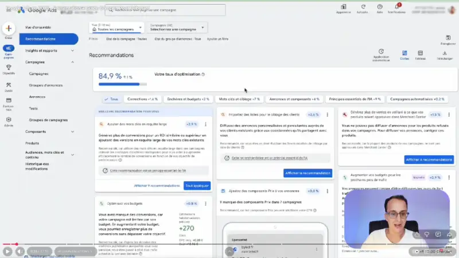The height and width of the screenshot is (258, 459).
Task: Open the Toutes les campagnes view dropdown
Action: coord(116,28)
